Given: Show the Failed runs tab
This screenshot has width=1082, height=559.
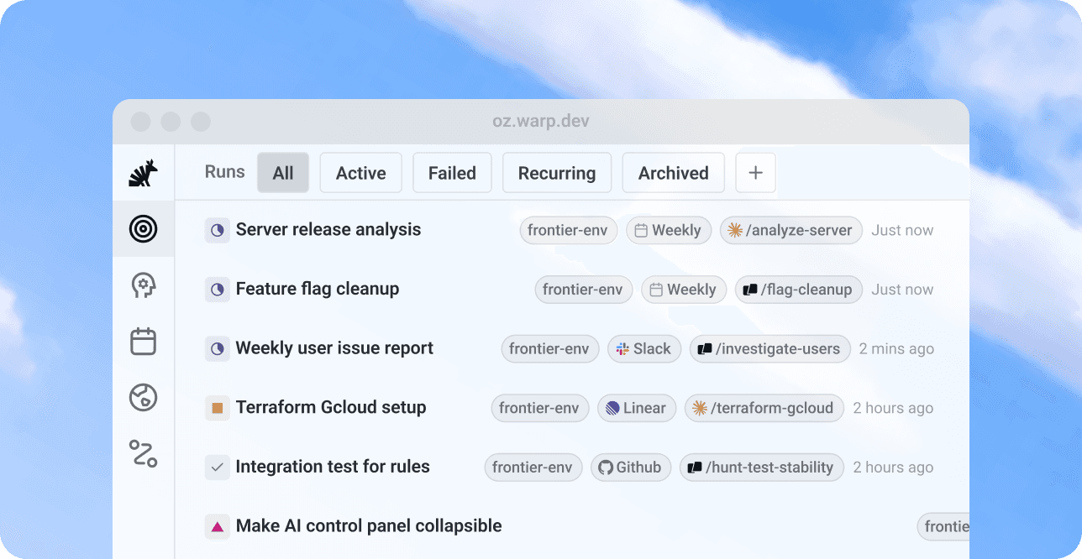Looking at the screenshot, I should point(452,173).
